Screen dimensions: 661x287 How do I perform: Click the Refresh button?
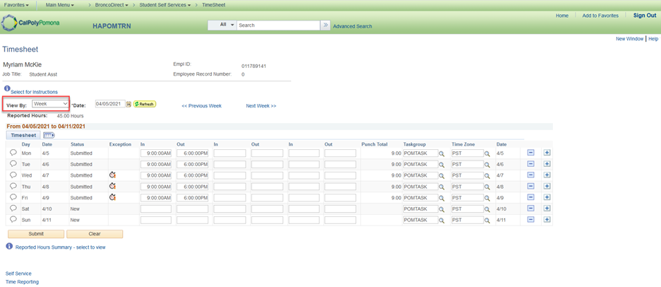tap(145, 104)
